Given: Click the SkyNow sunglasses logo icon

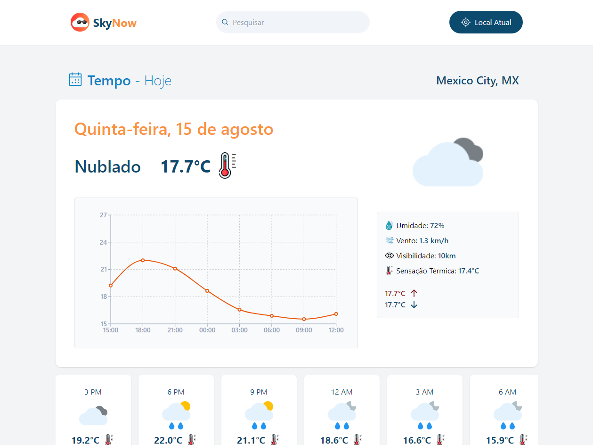Looking at the screenshot, I should [x=80, y=22].
